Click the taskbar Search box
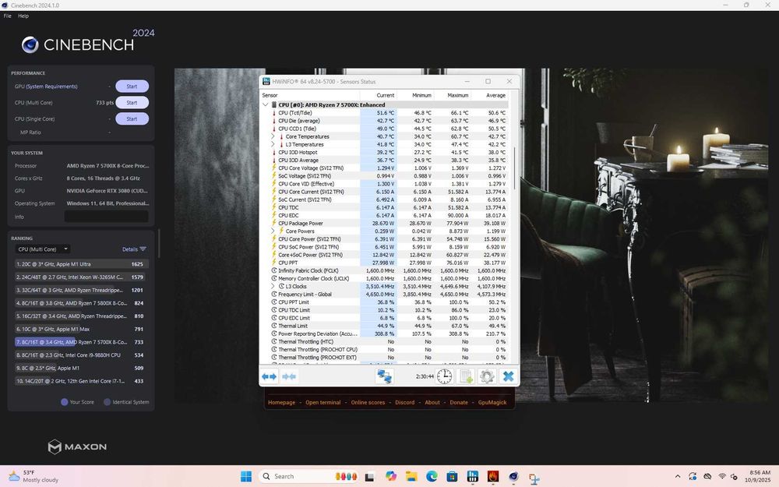Screen dimensions: 779x487 click(308, 477)
